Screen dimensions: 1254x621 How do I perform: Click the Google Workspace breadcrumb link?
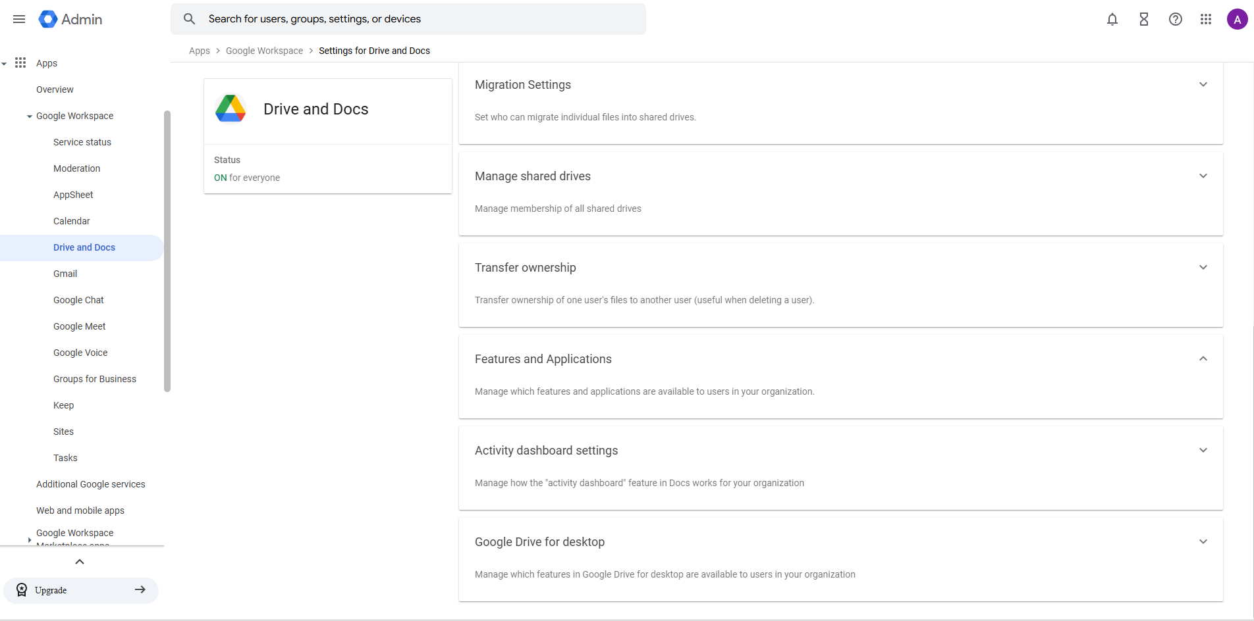(265, 51)
